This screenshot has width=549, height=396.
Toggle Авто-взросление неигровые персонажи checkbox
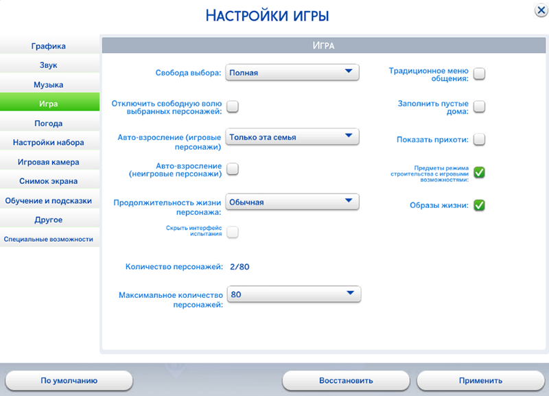pos(233,169)
